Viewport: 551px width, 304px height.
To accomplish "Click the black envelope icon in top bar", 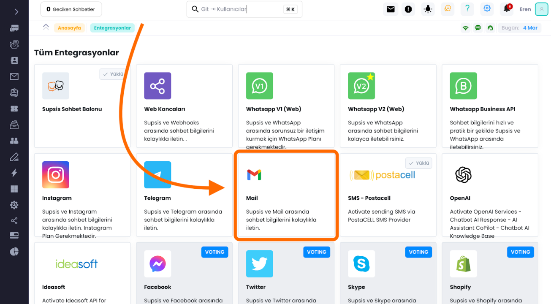I will [x=391, y=9].
